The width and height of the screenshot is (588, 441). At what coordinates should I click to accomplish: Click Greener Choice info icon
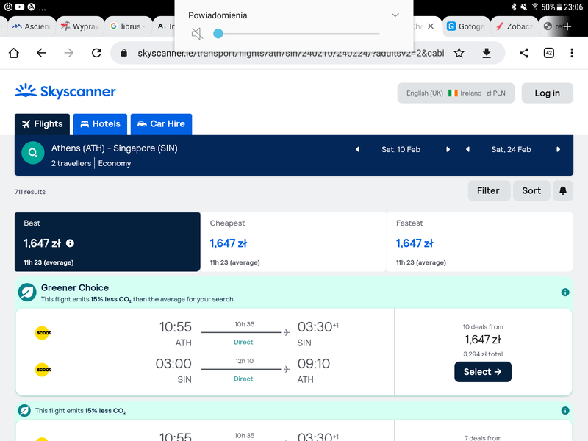pos(565,292)
